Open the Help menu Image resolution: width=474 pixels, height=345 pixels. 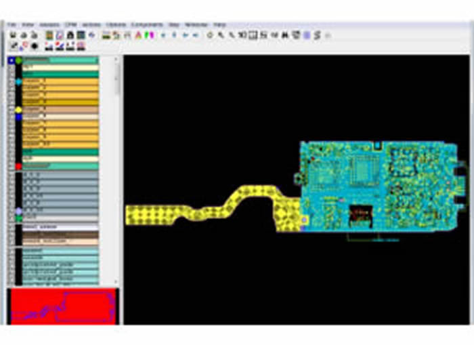pos(218,24)
